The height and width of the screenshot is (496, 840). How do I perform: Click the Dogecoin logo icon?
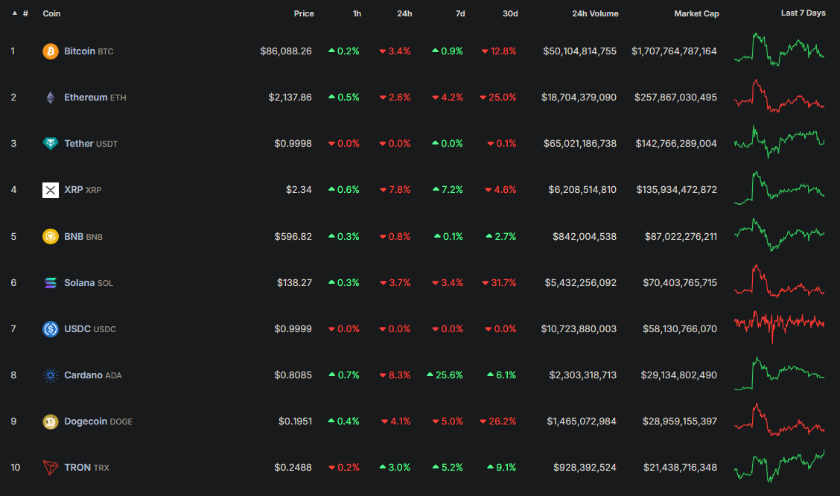click(x=50, y=422)
